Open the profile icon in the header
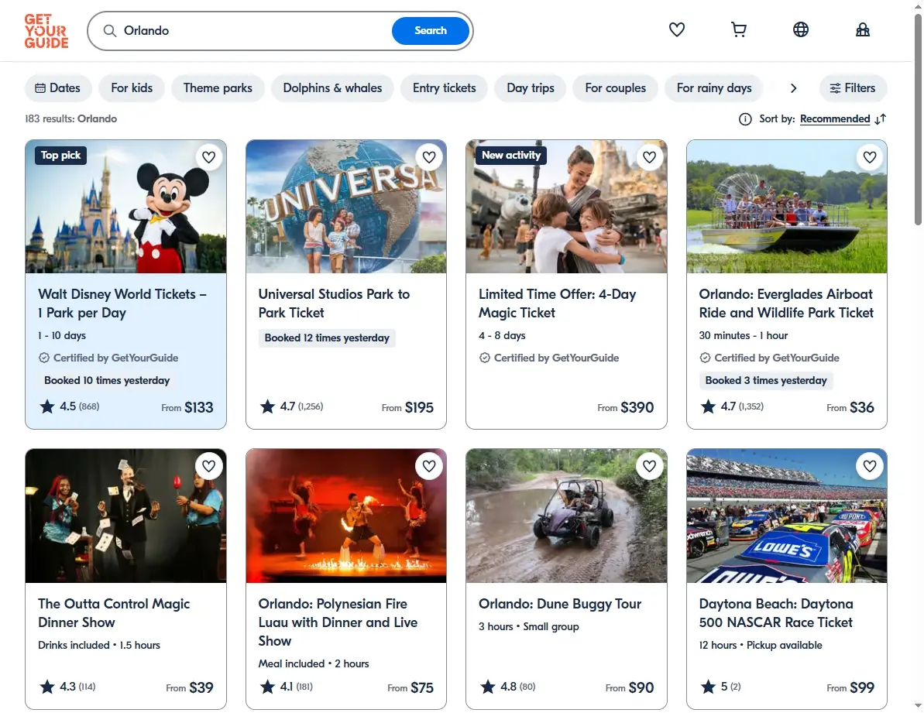 (x=862, y=29)
